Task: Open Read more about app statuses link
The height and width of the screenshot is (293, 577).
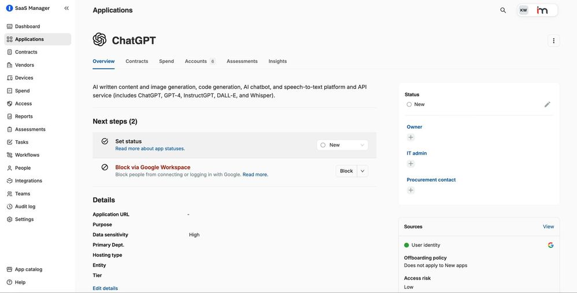Action: click(150, 149)
